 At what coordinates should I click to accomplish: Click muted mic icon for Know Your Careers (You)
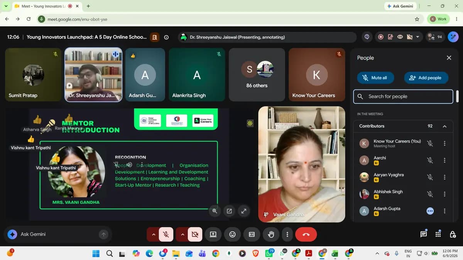[430, 144]
